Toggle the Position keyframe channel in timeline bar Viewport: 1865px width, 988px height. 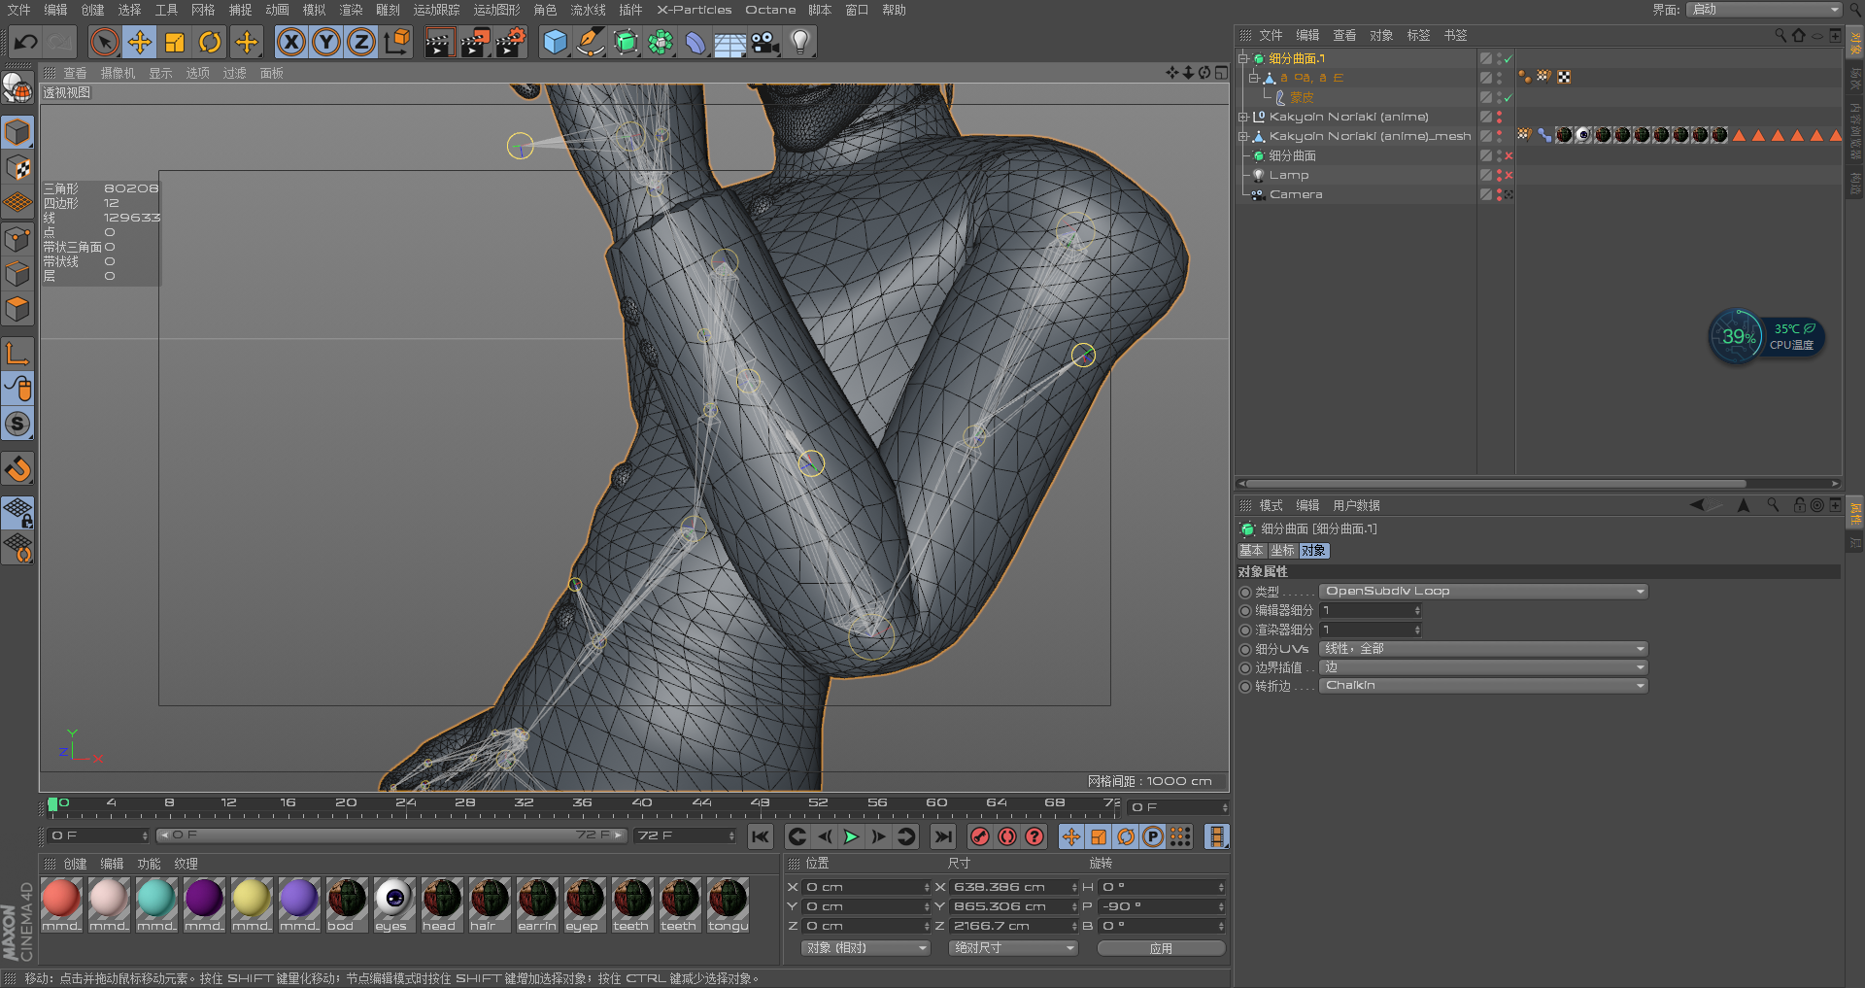pyautogui.click(x=1071, y=836)
